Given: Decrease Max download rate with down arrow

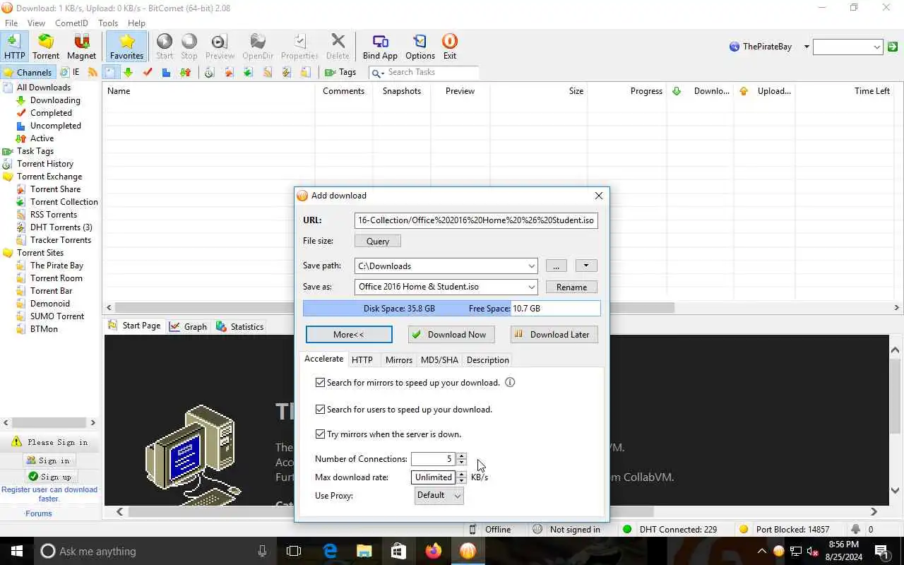Looking at the screenshot, I should coord(461,480).
